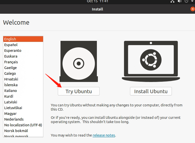This screenshot has width=195, height=143.
Task: Pick Gaeilge in the language list
Action: click(23, 68)
